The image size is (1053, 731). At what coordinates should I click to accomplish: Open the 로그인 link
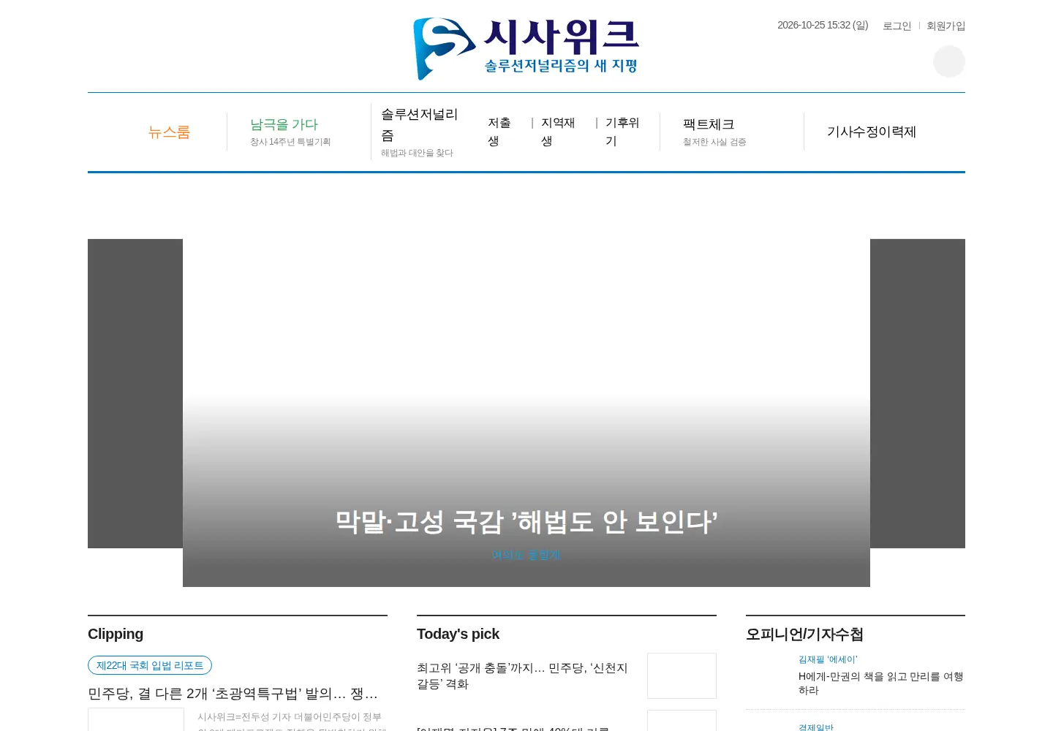click(897, 26)
